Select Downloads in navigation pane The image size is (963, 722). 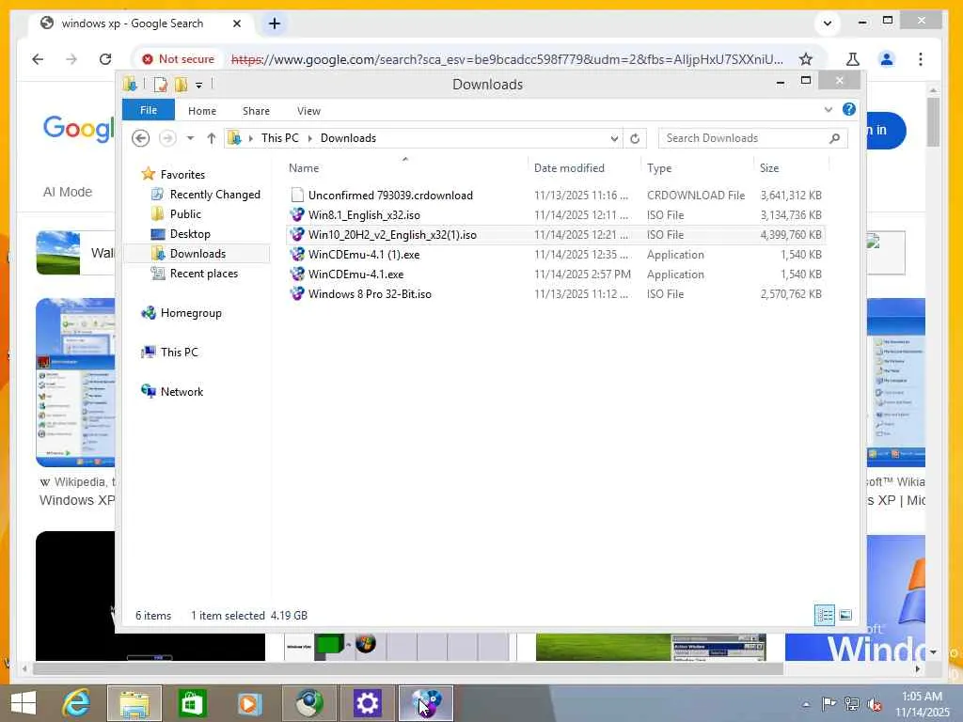(x=197, y=254)
